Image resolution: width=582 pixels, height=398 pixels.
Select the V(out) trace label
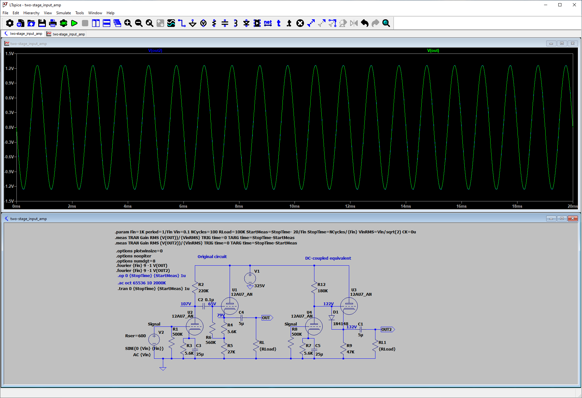coord(433,50)
